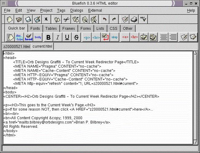Open the Dialogs menu
Screen dimensions: 200x153
(76, 10)
